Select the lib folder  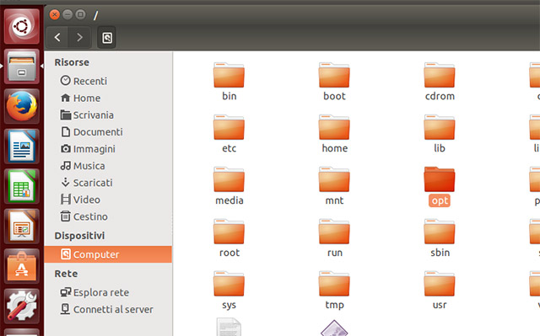(440, 134)
